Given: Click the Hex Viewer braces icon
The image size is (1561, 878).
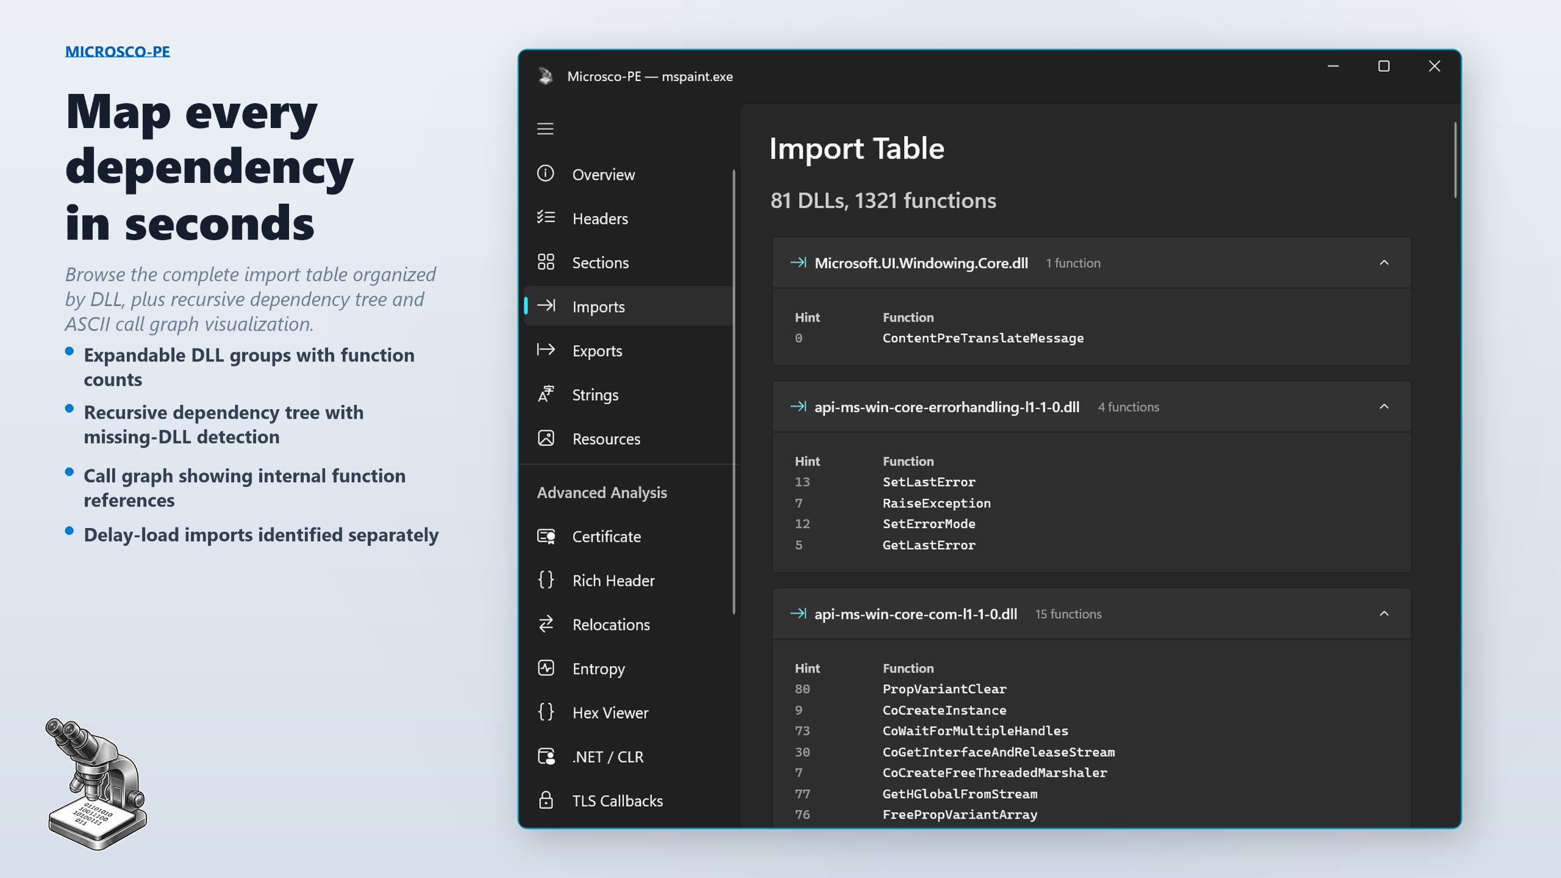Looking at the screenshot, I should [x=545, y=712].
